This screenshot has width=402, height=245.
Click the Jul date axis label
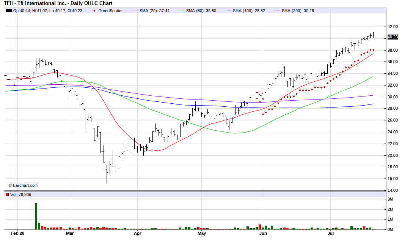[x=331, y=233]
